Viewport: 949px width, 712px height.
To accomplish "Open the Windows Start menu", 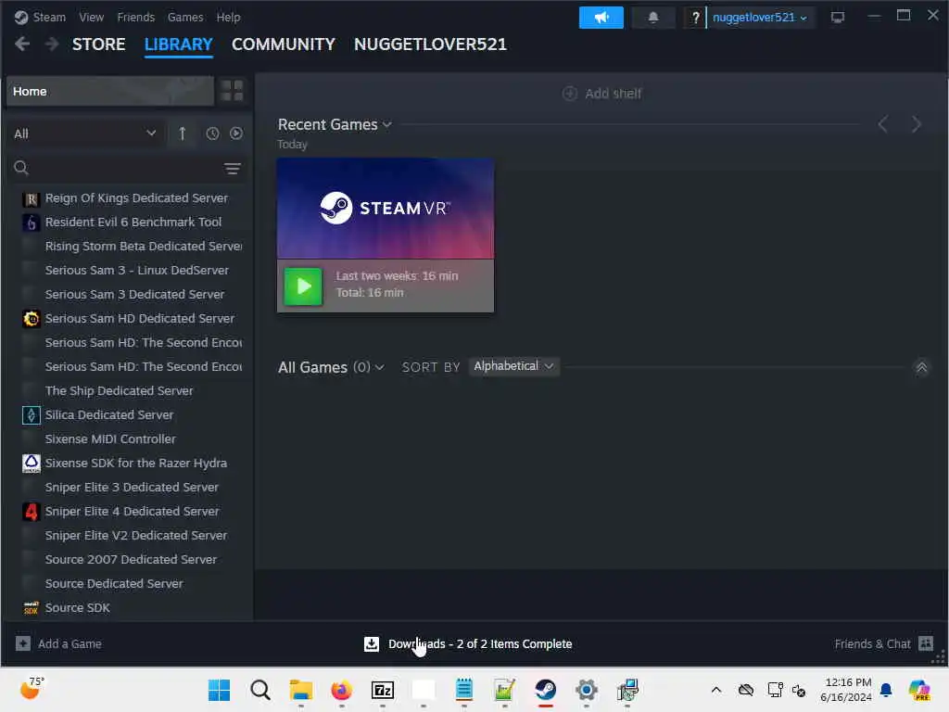I will [x=219, y=690].
